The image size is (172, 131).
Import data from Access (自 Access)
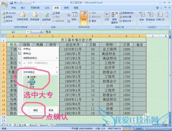click(9, 13)
